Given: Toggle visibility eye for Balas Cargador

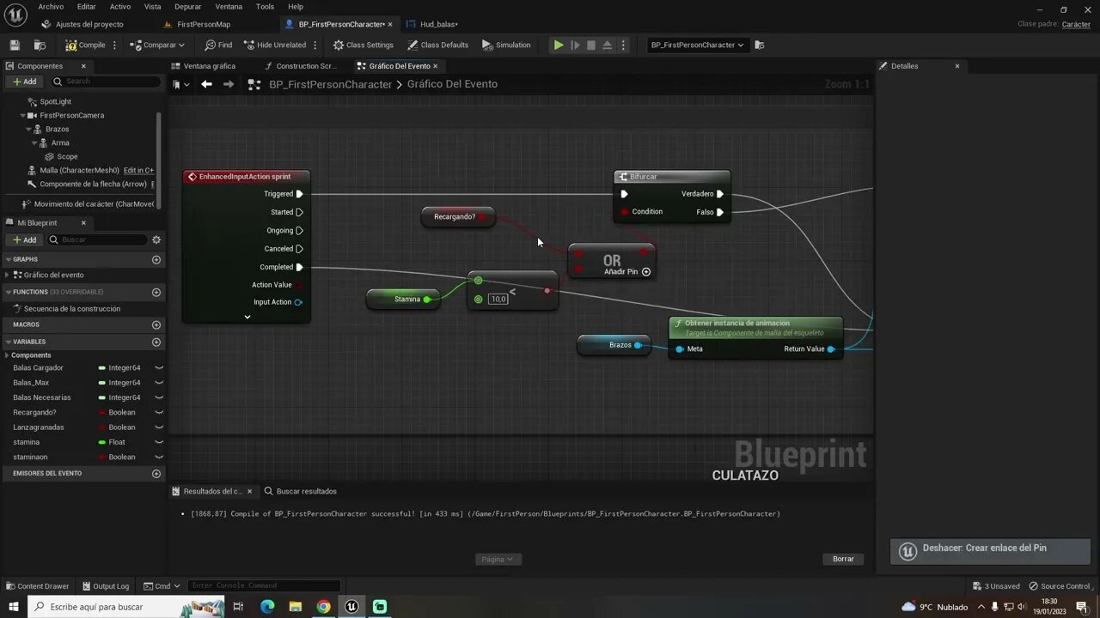Looking at the screenshot, I should [x=159, y=368].
